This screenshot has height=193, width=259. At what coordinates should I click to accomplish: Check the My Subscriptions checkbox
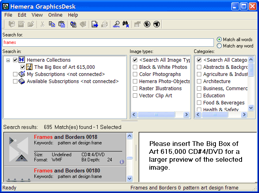click(x=15, y=74)
